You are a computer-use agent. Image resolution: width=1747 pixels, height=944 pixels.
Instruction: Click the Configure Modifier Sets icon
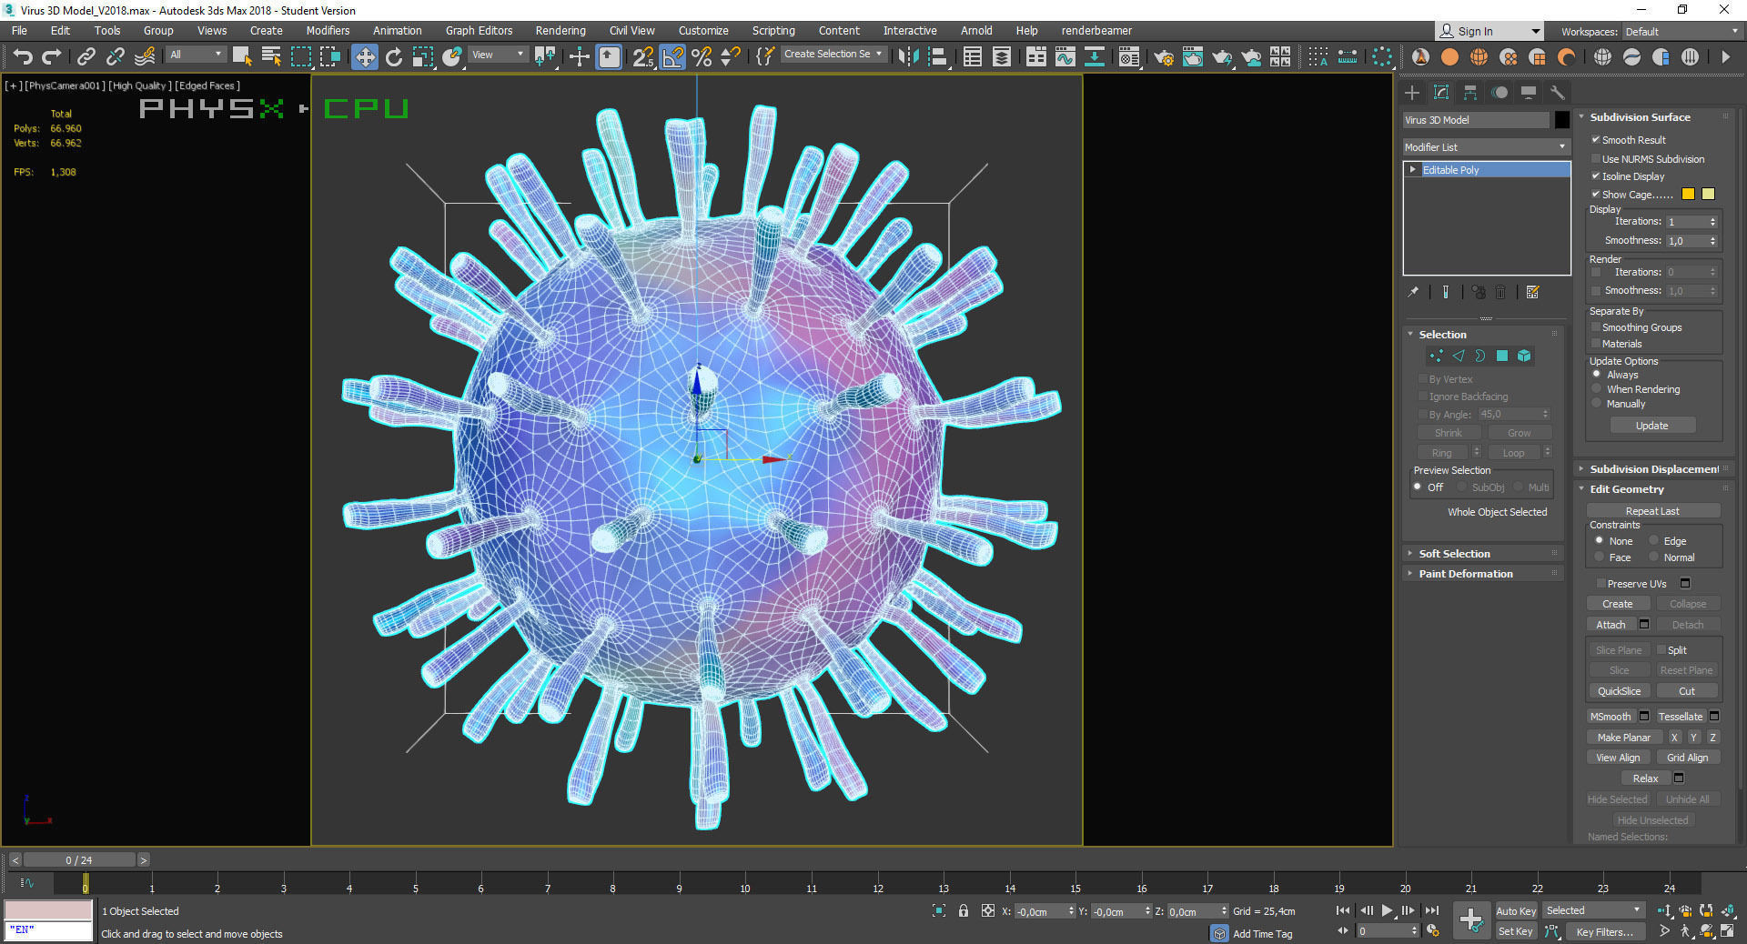pyautogui.click(x=1533, y=292)
